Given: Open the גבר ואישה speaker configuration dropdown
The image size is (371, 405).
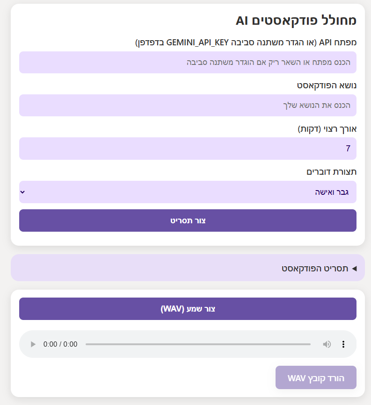Looking at the screenshot, I should [188, 192].
